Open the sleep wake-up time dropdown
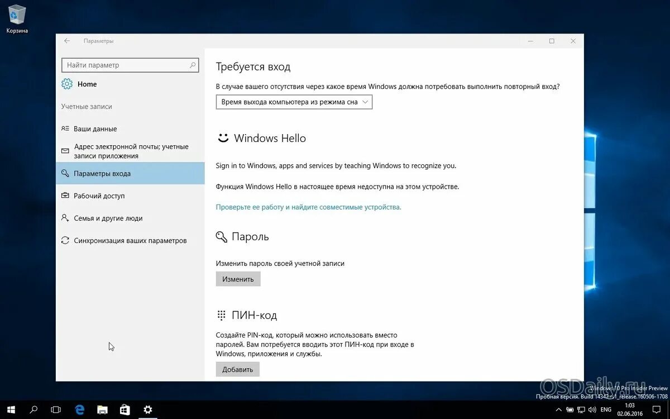 coord(294,102)
